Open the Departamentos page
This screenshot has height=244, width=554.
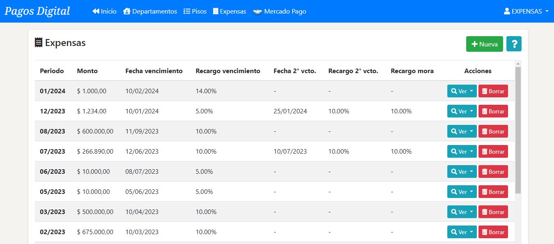pyautogui.click(x=150, y=12)
